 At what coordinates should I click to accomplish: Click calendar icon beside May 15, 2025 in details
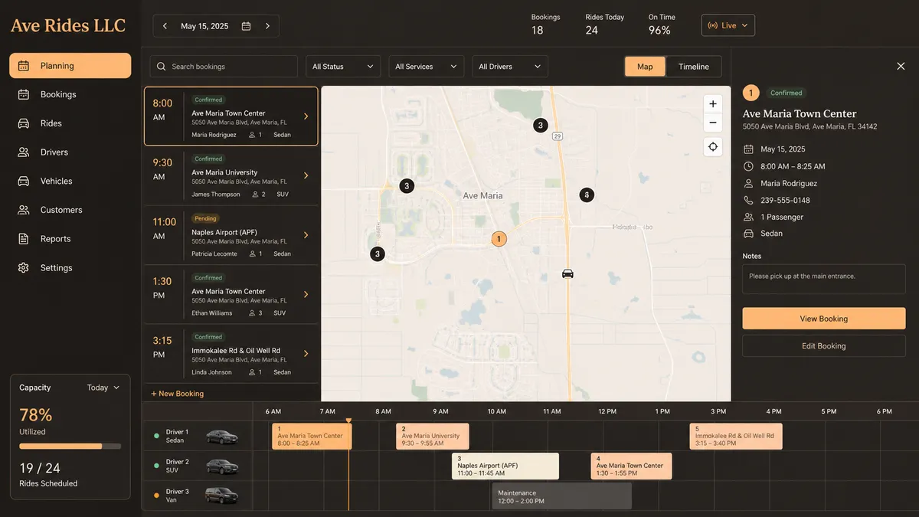click(x=748, y=149)
